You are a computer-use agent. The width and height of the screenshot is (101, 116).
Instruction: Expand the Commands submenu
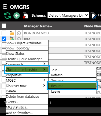tap(27, 64)
